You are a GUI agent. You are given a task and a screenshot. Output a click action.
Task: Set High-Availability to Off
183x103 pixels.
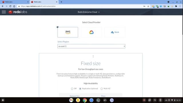pyautogui.click(x=72, y=89)
